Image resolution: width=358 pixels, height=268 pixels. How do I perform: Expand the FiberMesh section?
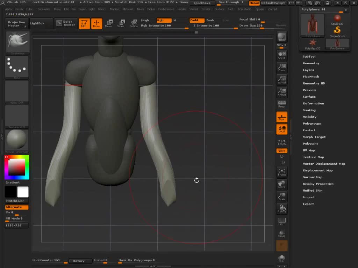tap(311, 76)
